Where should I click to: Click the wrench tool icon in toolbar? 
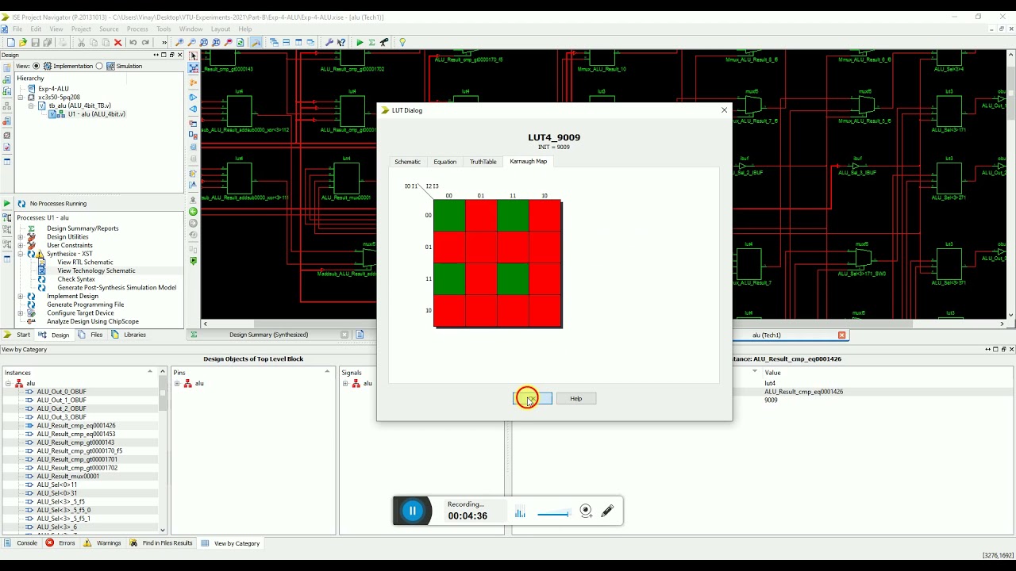(x=329, y=42)
